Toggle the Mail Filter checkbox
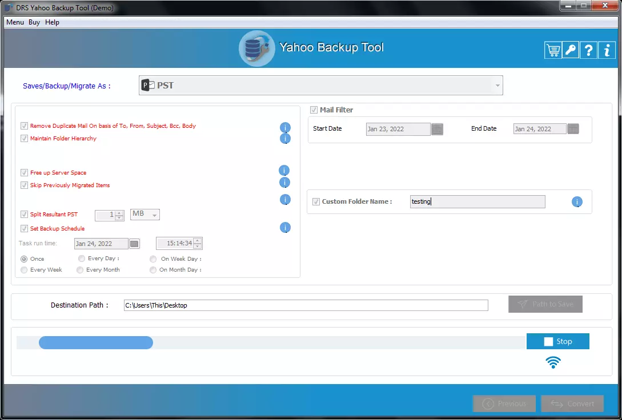The image size is (622, 420). 314,110
